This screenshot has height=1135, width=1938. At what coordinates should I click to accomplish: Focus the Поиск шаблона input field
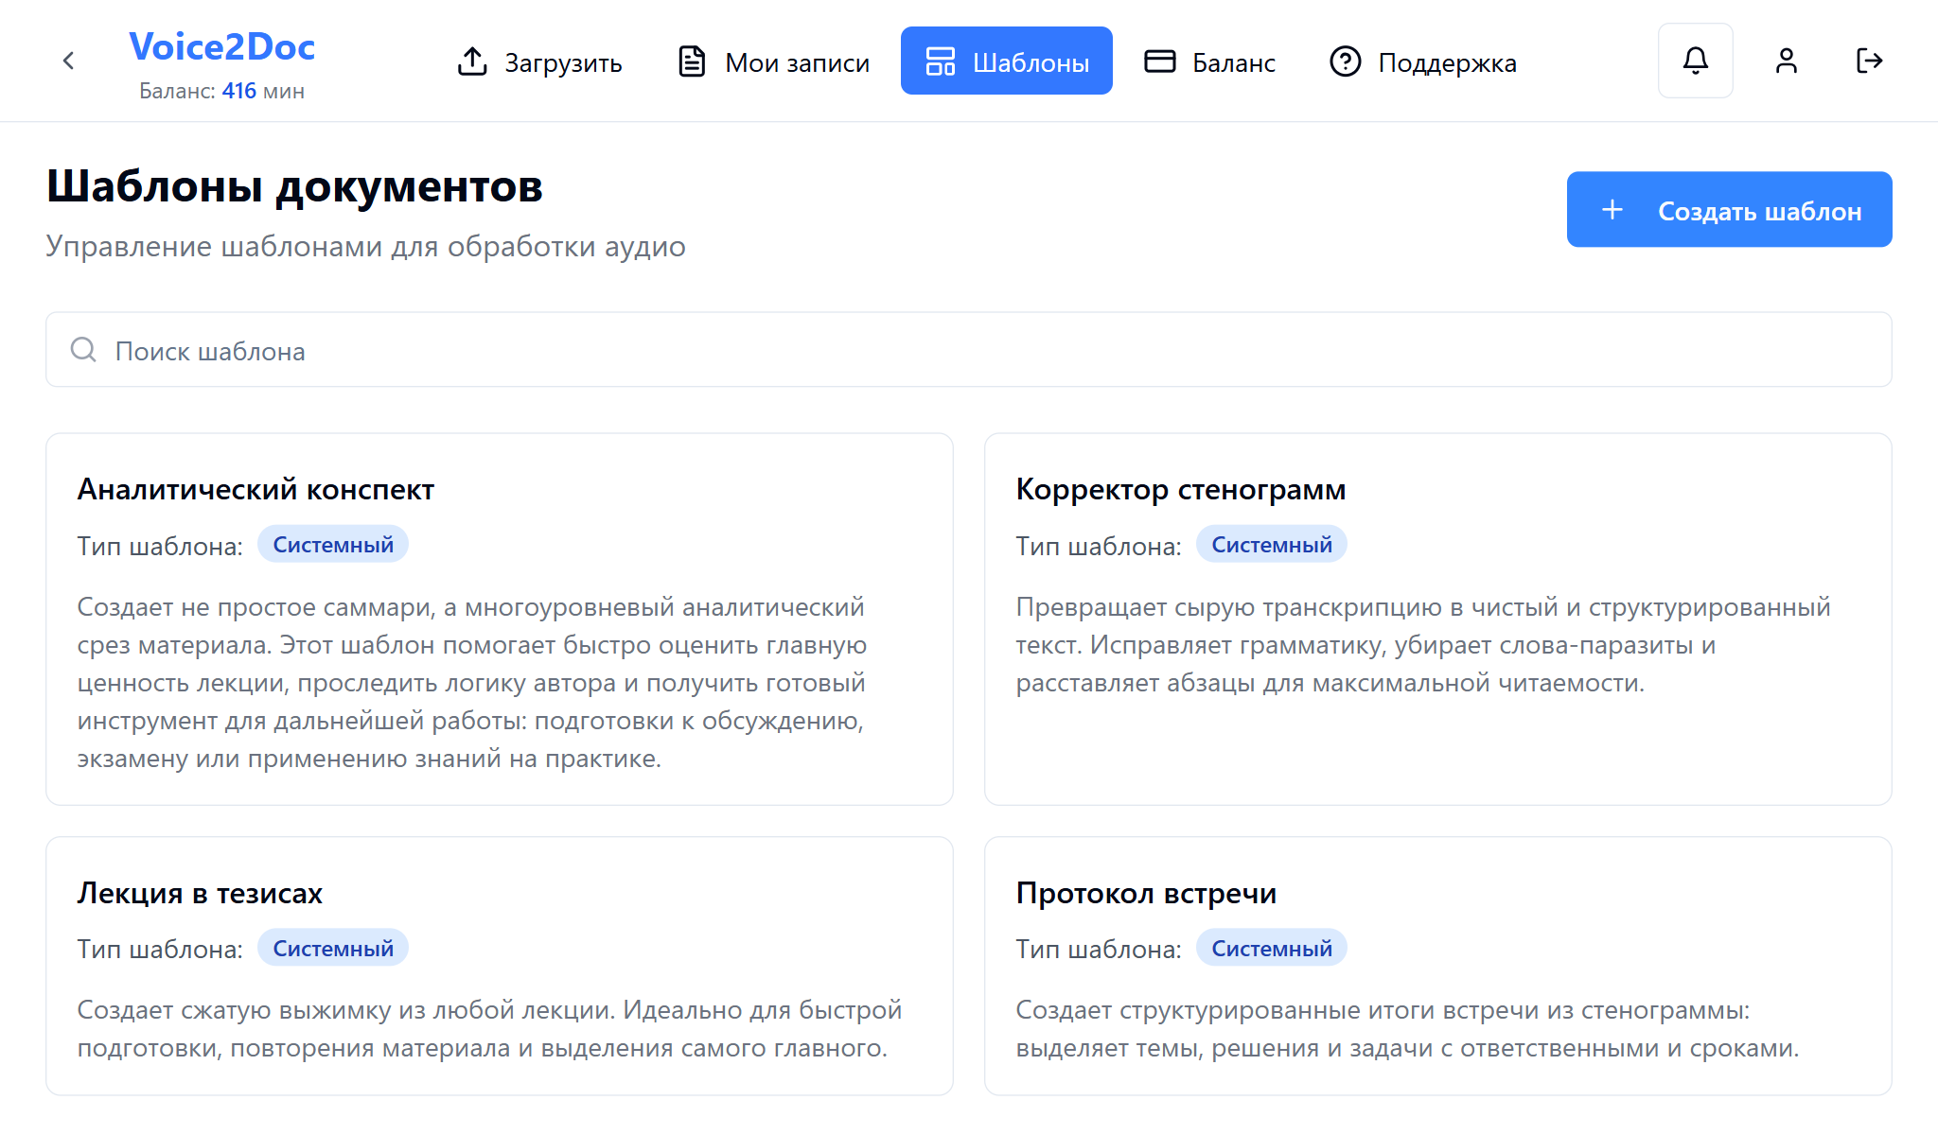(969, 350)
